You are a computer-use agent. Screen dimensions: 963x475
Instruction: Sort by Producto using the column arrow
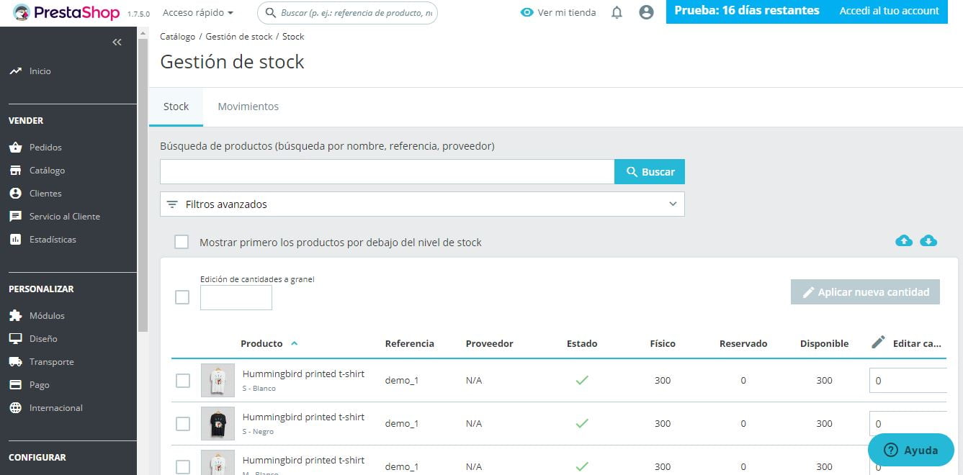click(294, 343)
